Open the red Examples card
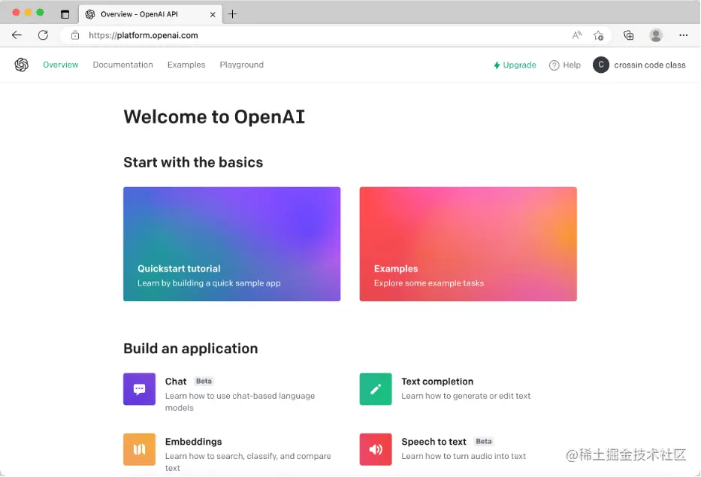Viewport: 701px width, 477px height. click(x=468, y=244)
